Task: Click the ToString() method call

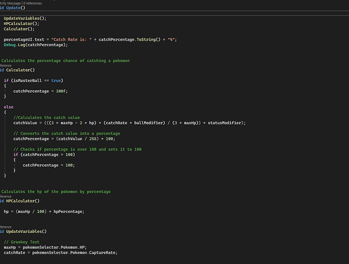Action: [x=149, y=40]
